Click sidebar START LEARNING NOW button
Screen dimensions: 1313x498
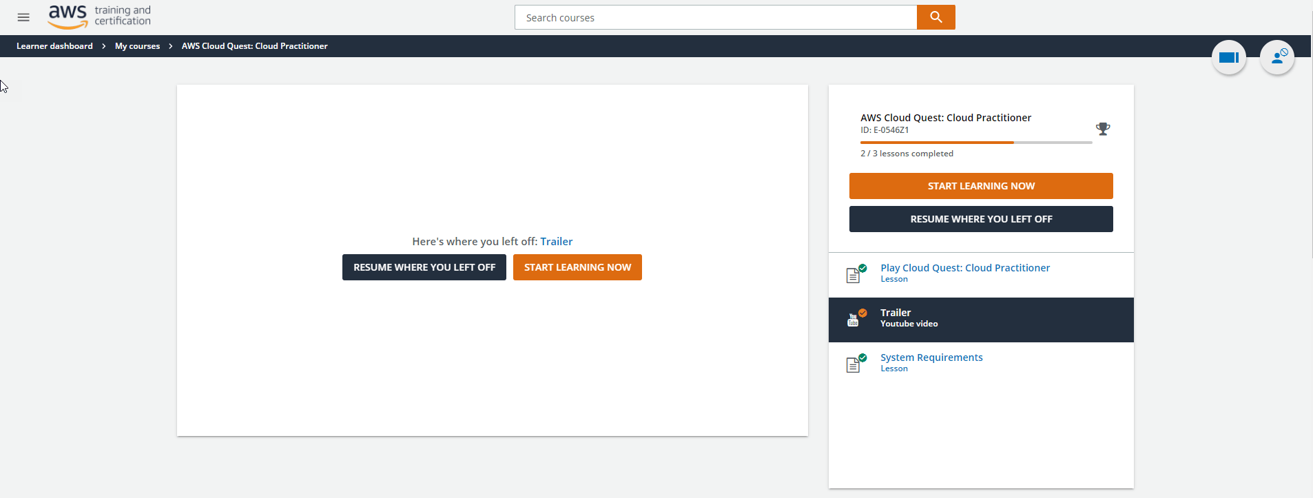coord(981,186)
